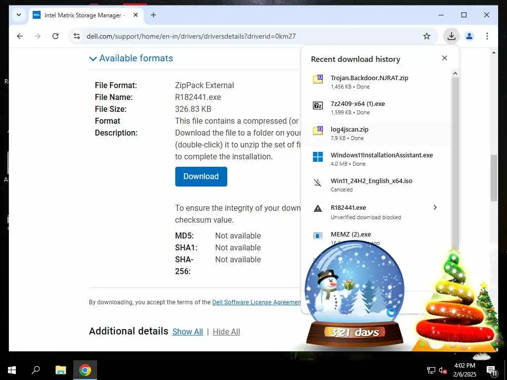This screenshot has width=507, height=380.
Task: Open the Dell Software License Agreement link
Action: (256, 302)
